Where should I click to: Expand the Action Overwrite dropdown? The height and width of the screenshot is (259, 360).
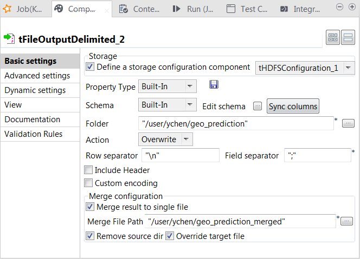(x=186, y=140)
